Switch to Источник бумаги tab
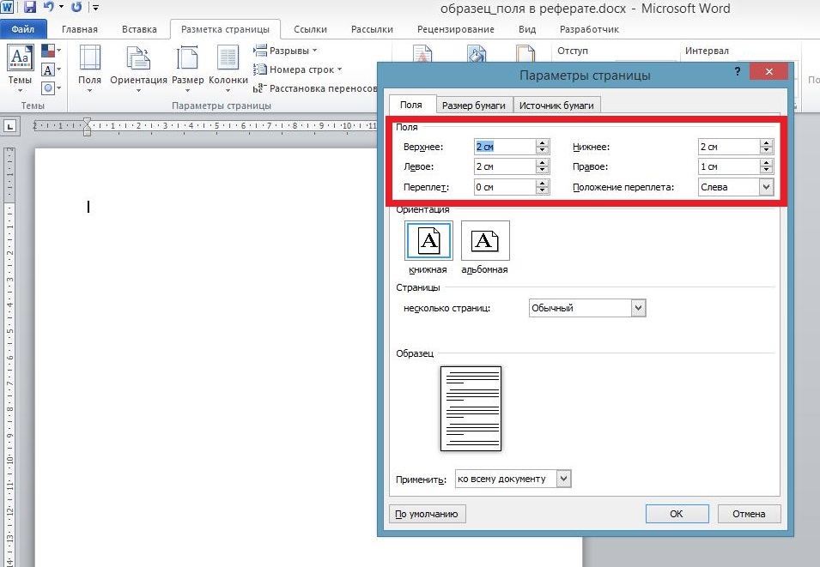This screenshot has width=820, height=567. pyautogui.click(x=556, y=106)
